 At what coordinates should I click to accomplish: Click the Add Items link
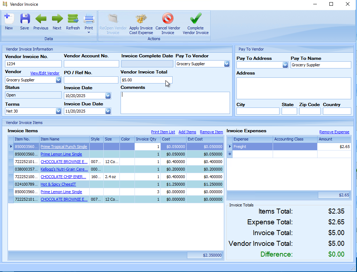coord(187,132)
